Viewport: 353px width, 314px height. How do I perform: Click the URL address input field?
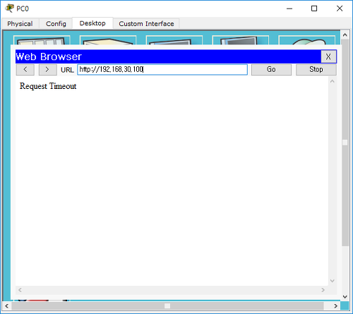(162, 70)
